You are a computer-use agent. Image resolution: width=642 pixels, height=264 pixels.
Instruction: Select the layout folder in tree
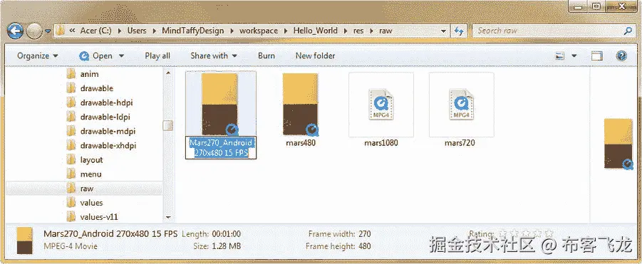tap(91, 160)
